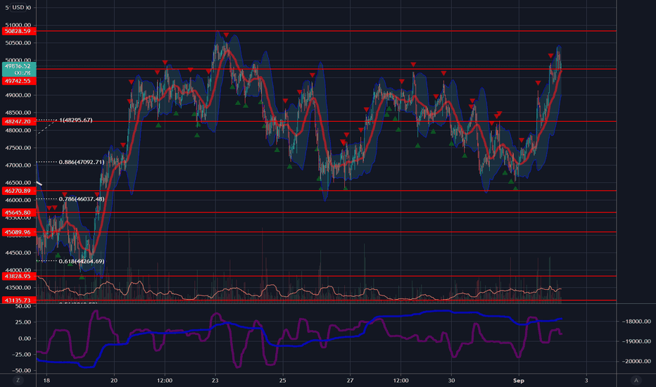Select the 46270.89 red price label

(19, 191)
